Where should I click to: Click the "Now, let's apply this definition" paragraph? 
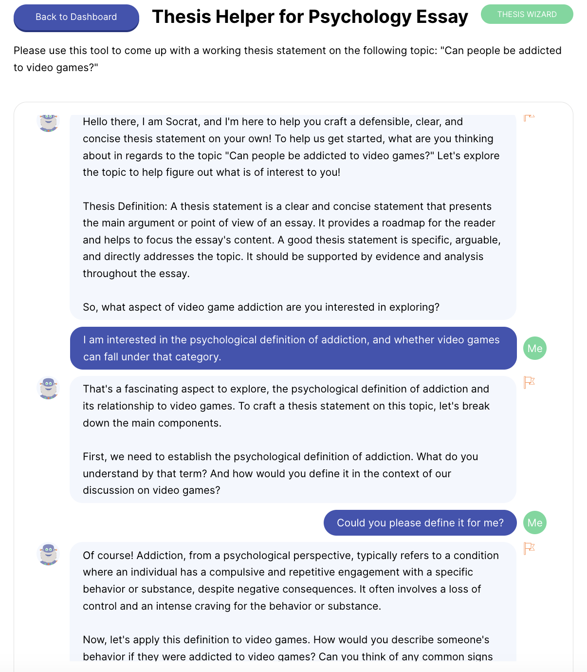click(x=287, y=648)
